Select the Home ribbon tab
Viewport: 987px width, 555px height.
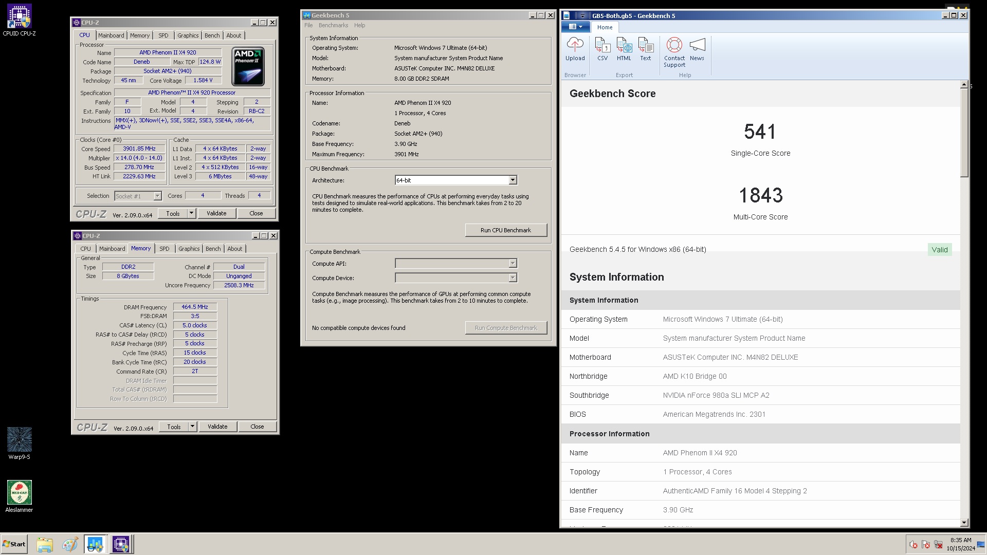tap(605, 27)
